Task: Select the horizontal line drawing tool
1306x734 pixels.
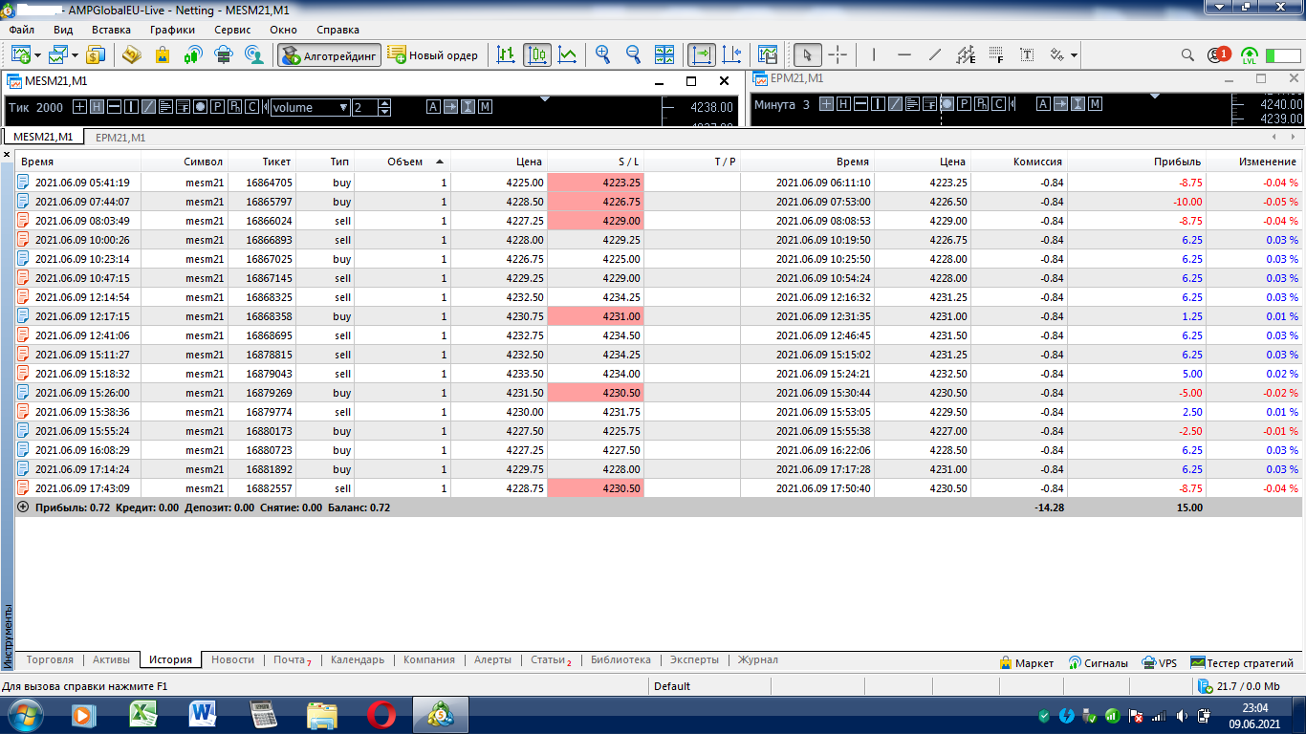Action: (x=904, y=54)
